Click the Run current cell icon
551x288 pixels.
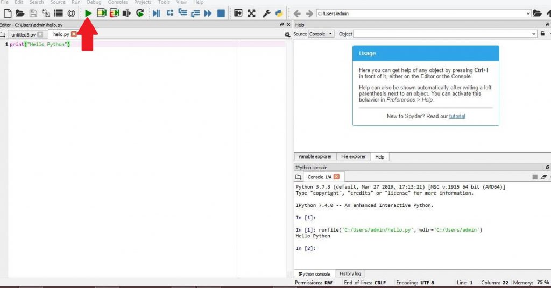point(101,13)
